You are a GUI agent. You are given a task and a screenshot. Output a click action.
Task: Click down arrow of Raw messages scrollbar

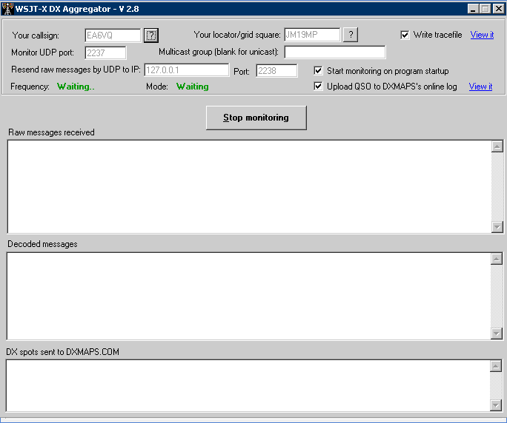pos(497,227)
